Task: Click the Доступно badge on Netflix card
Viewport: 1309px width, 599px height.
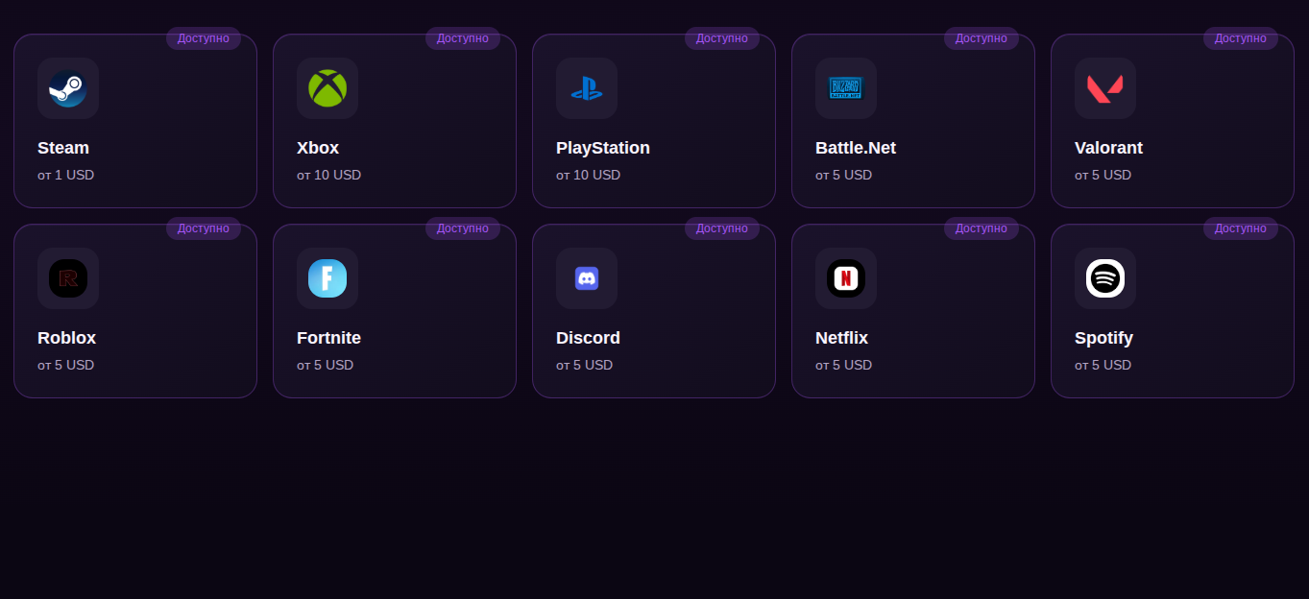Action: pyautogui.click(x=982, y=228)
